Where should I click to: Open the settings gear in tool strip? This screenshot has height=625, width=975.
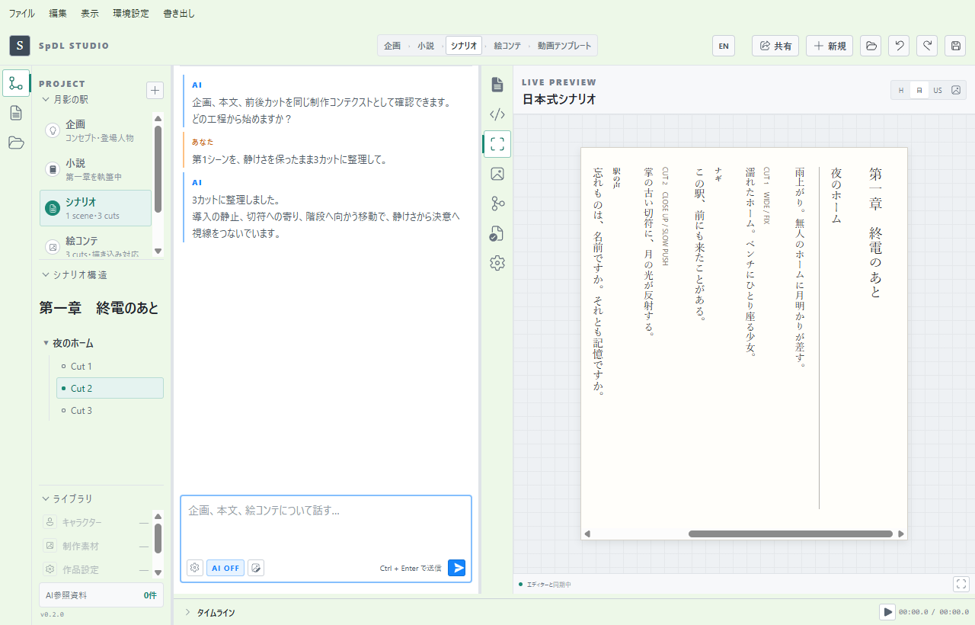tap(497, 263)
